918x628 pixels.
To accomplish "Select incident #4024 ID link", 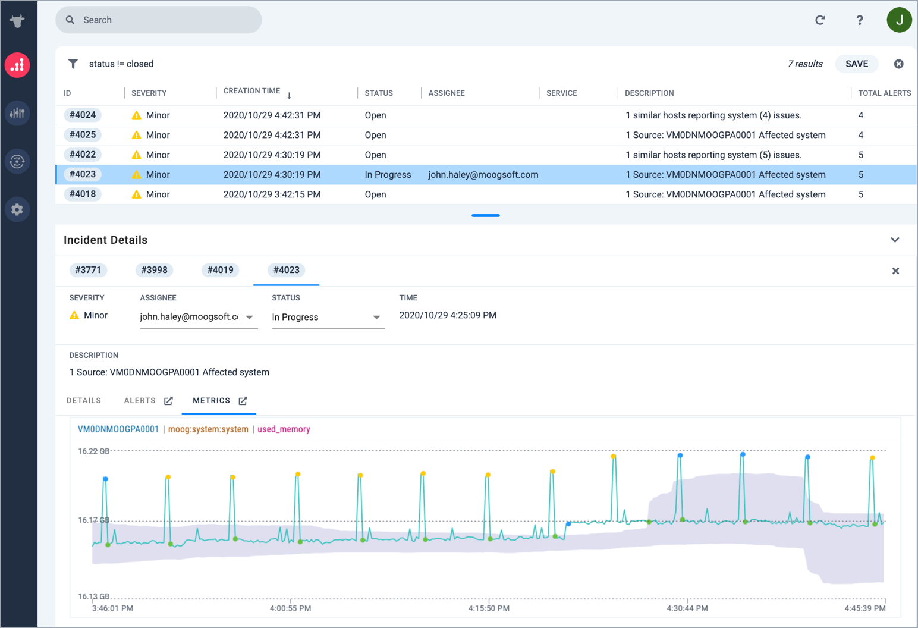I will click(x=83, y=115).
